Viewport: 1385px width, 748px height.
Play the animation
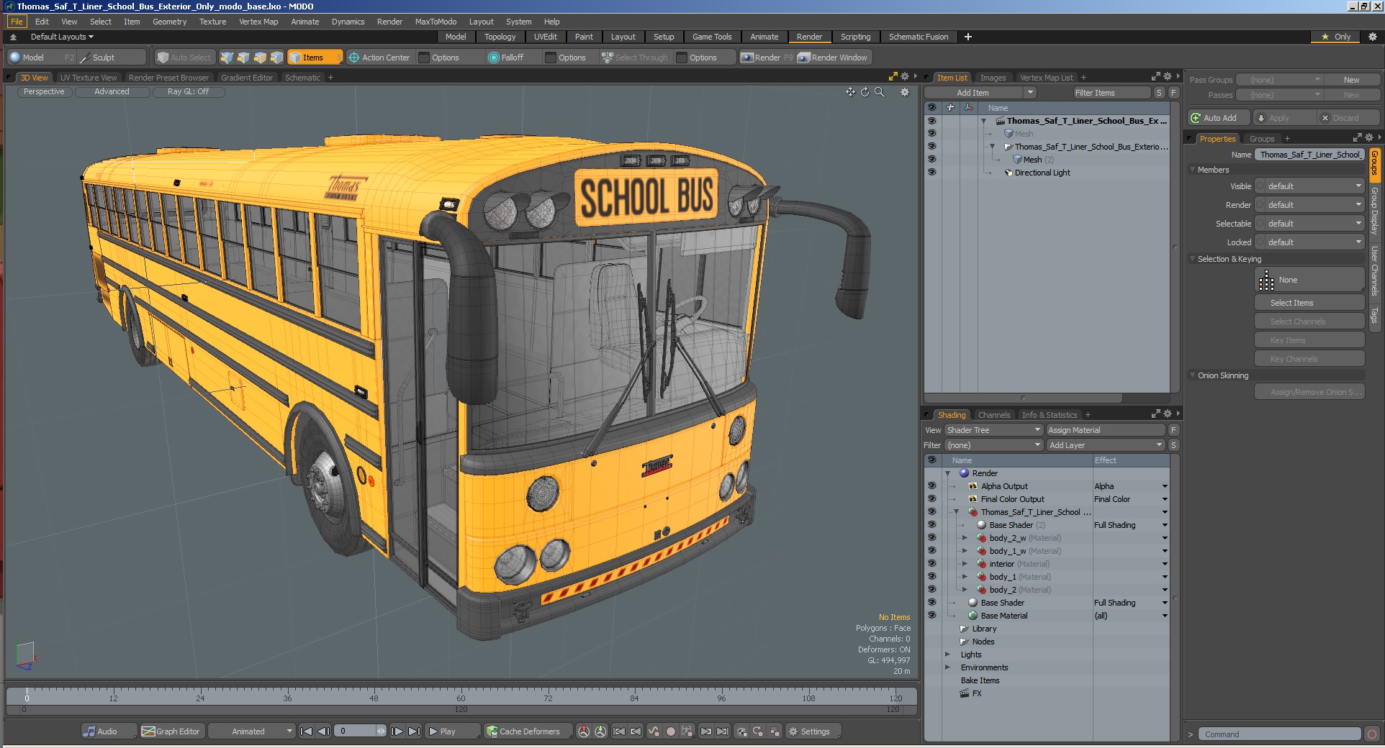452,731
